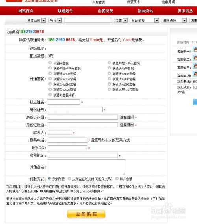Select 联通4G慧卡16元套餐 radio option
The width and height of the screenshot is (197, 224).
109,63
